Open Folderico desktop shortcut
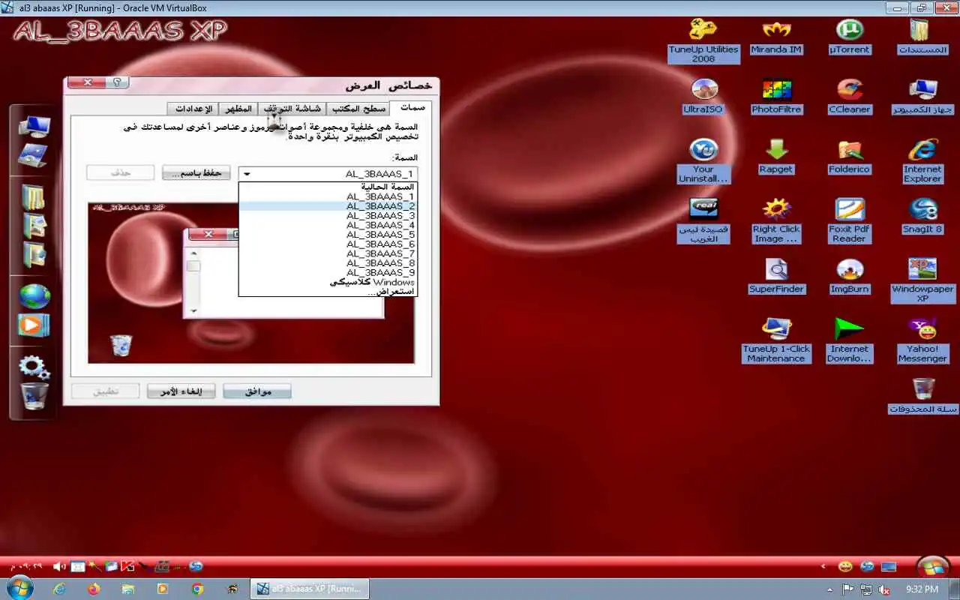960x600 pixels. 850,156
